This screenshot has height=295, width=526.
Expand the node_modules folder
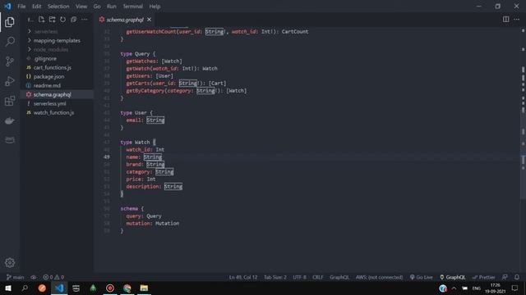click(57, 49)
